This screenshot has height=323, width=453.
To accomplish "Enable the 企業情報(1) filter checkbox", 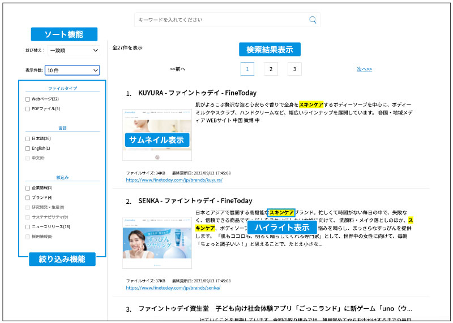I will coord(28,188).
